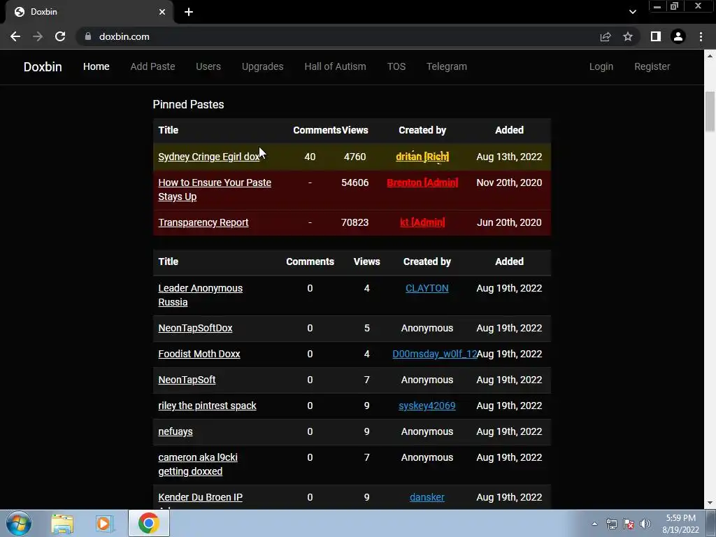Open the Upgrades nav item
The image size is (716, 537).
pyautogui.click(x=263, y=66)
